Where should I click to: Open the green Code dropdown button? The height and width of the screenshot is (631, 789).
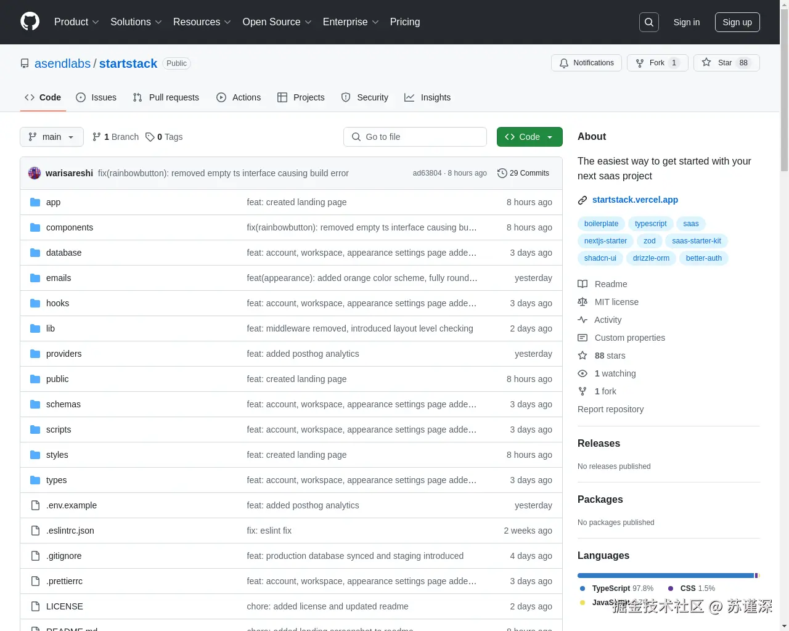point(529,137)
